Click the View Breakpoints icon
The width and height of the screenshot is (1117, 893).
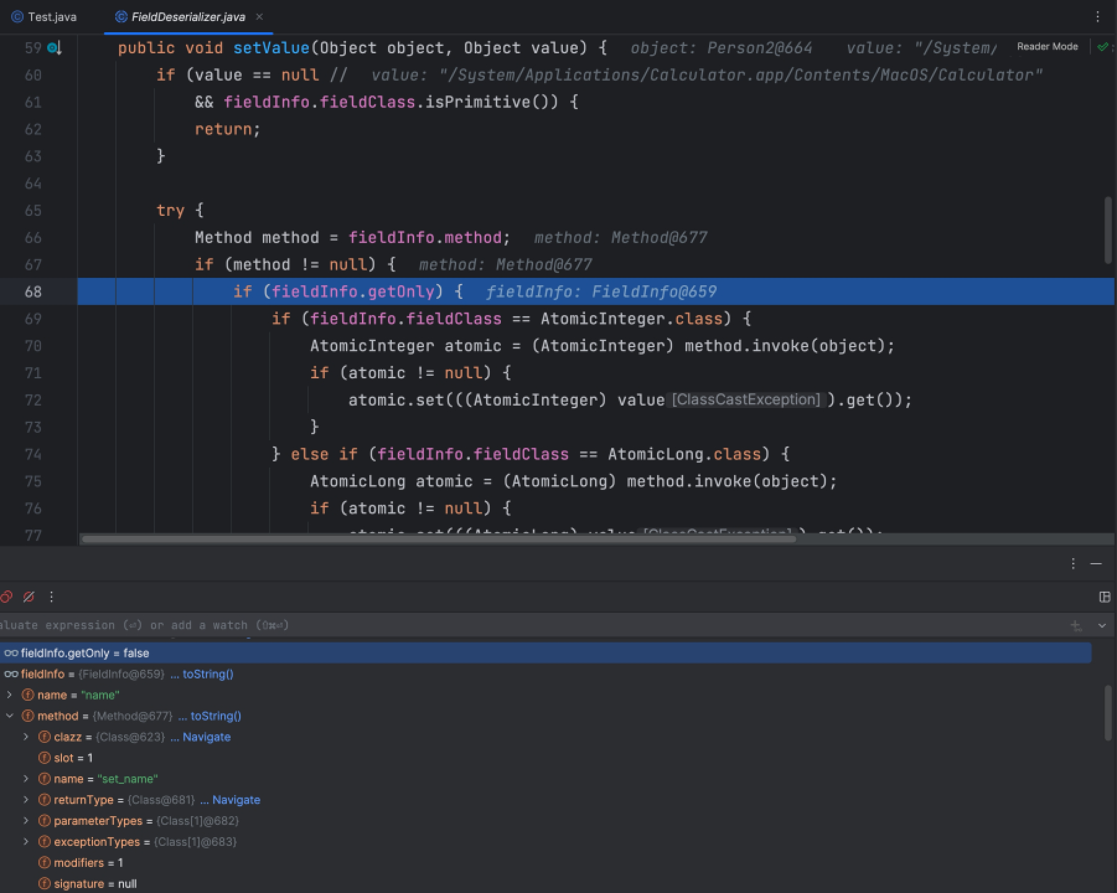point(6,597)
